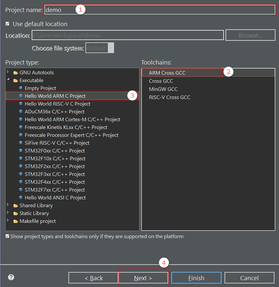Click the STM32F3xx project template icon

[x=21, y=174]
